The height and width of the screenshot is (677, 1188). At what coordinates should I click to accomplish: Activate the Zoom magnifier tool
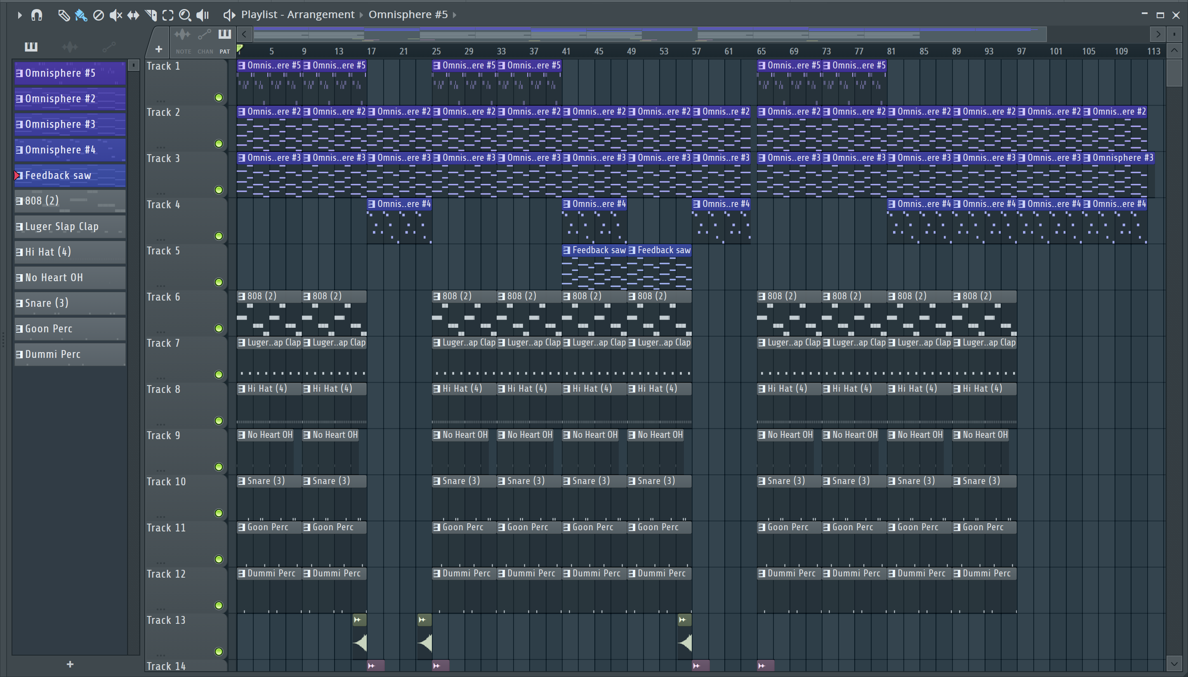tap(185, 15)
